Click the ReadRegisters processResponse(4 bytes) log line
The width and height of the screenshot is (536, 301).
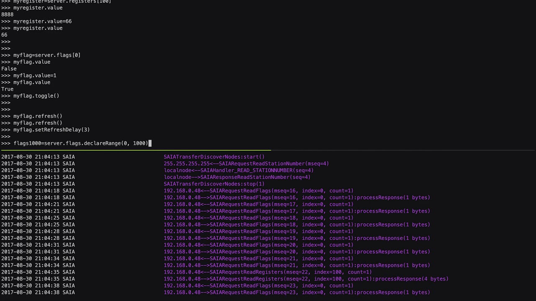306,279
